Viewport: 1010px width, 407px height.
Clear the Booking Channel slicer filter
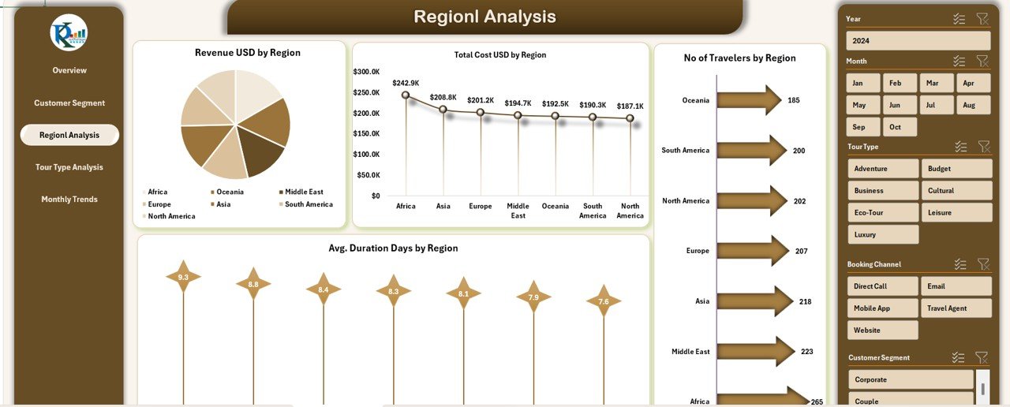[x=983, y=264]
